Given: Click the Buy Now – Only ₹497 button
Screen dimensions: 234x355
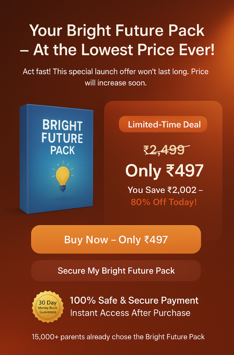Looking at the screenshot, I should tap(116, 239).
